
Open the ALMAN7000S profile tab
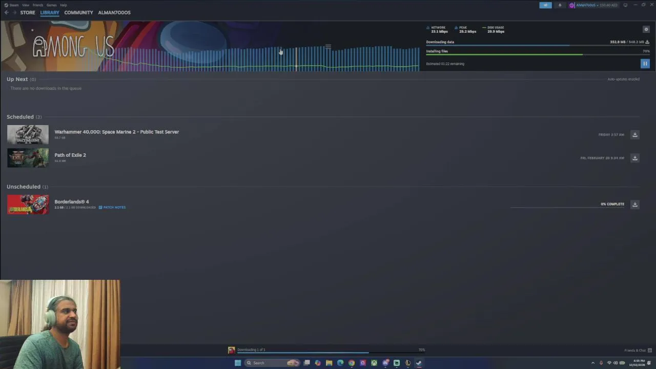114,12
